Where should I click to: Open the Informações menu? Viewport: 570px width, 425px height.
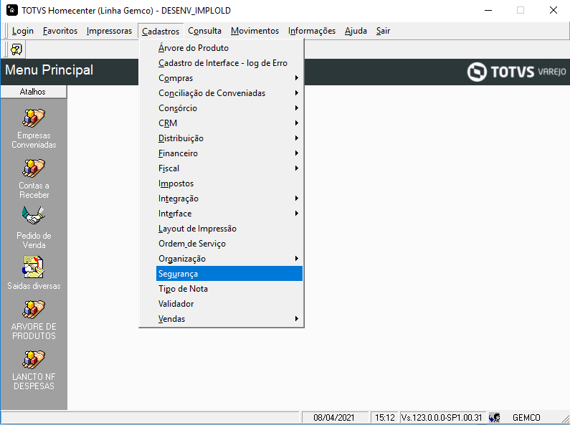pyautogui.click(x=312, y=31)
